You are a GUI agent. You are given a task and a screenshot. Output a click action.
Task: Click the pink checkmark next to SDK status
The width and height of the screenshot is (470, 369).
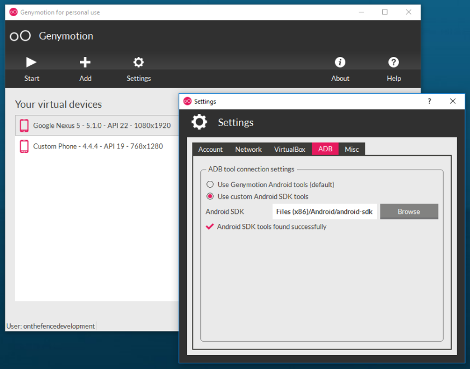click(x=210, y=226)
